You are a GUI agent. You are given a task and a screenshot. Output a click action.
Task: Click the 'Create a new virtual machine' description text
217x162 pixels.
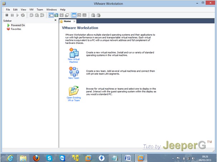120,54
